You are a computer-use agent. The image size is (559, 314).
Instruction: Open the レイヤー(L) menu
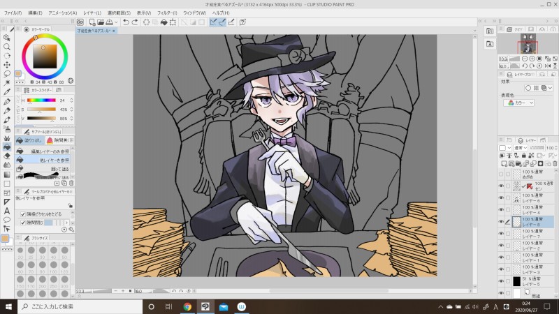click(x=92, y=13)
